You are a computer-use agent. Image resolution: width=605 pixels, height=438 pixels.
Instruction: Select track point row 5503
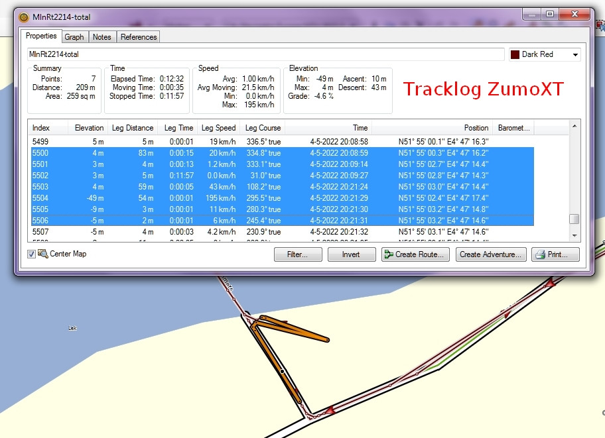(x=282, y=187)
